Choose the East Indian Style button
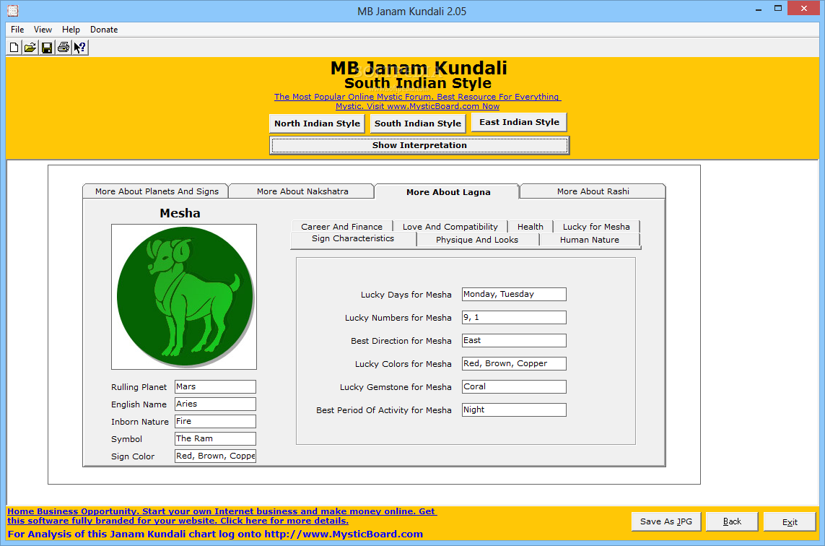 pyautogui.click(x=519, y=122)
